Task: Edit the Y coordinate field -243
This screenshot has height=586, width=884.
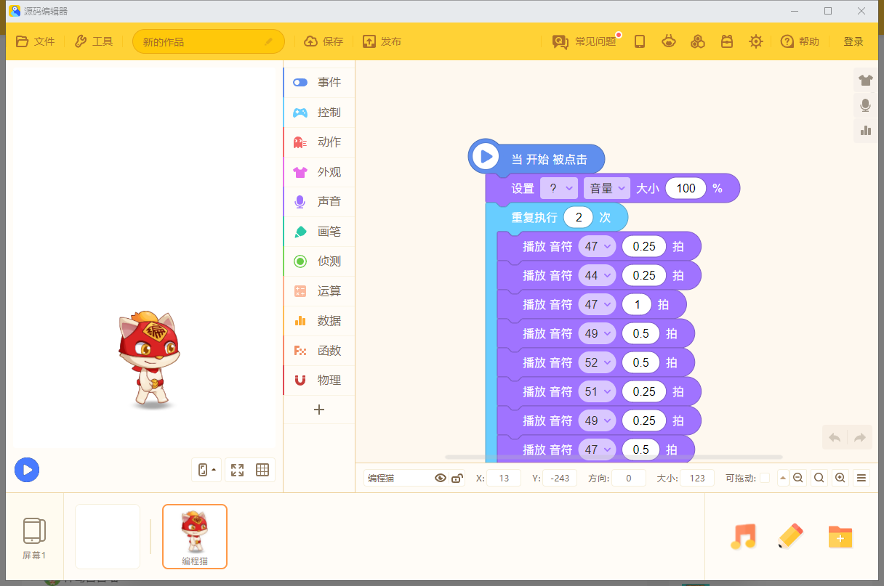Action: coord(560,478)
